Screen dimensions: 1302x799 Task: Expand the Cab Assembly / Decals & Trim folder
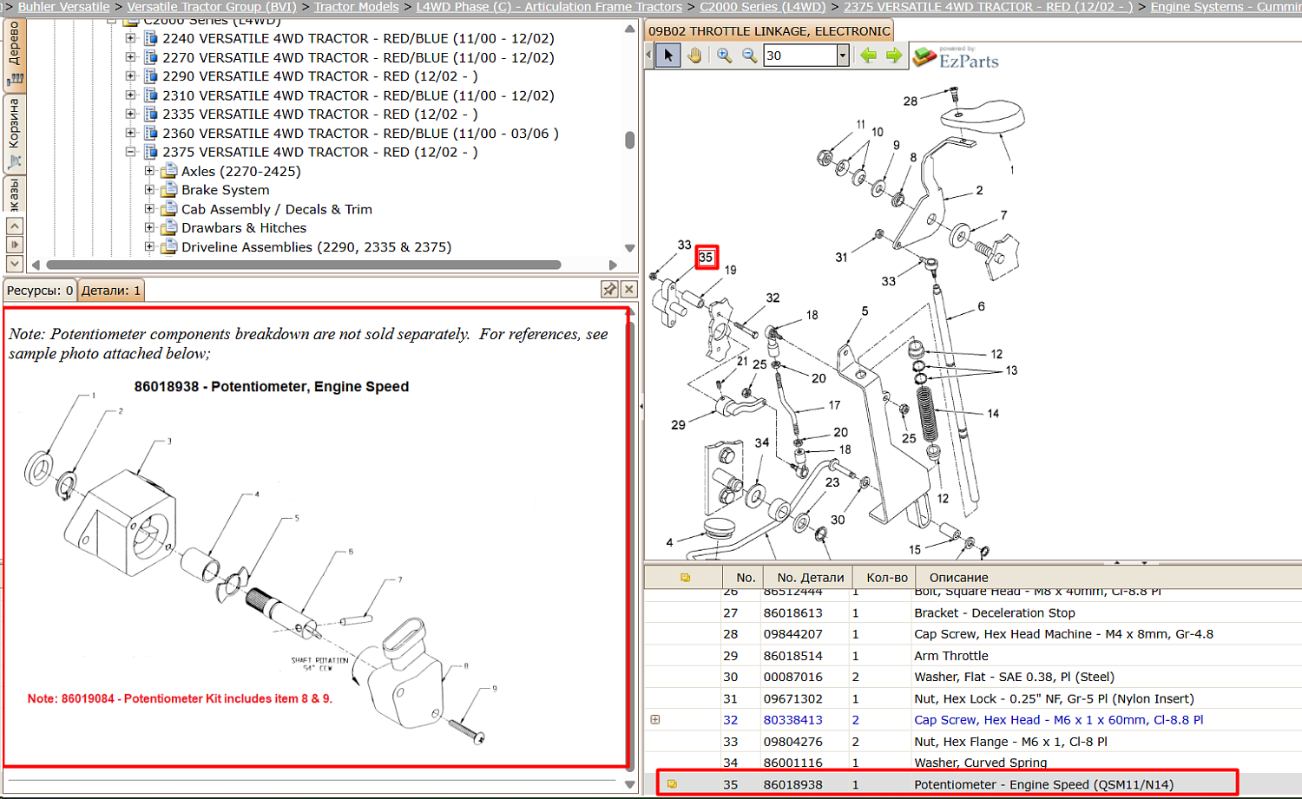point(149,209)
